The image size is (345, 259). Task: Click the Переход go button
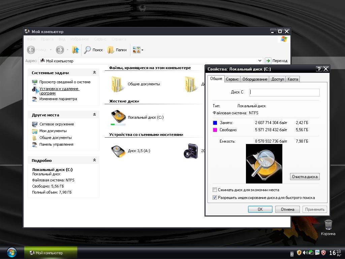coord(276,61)
